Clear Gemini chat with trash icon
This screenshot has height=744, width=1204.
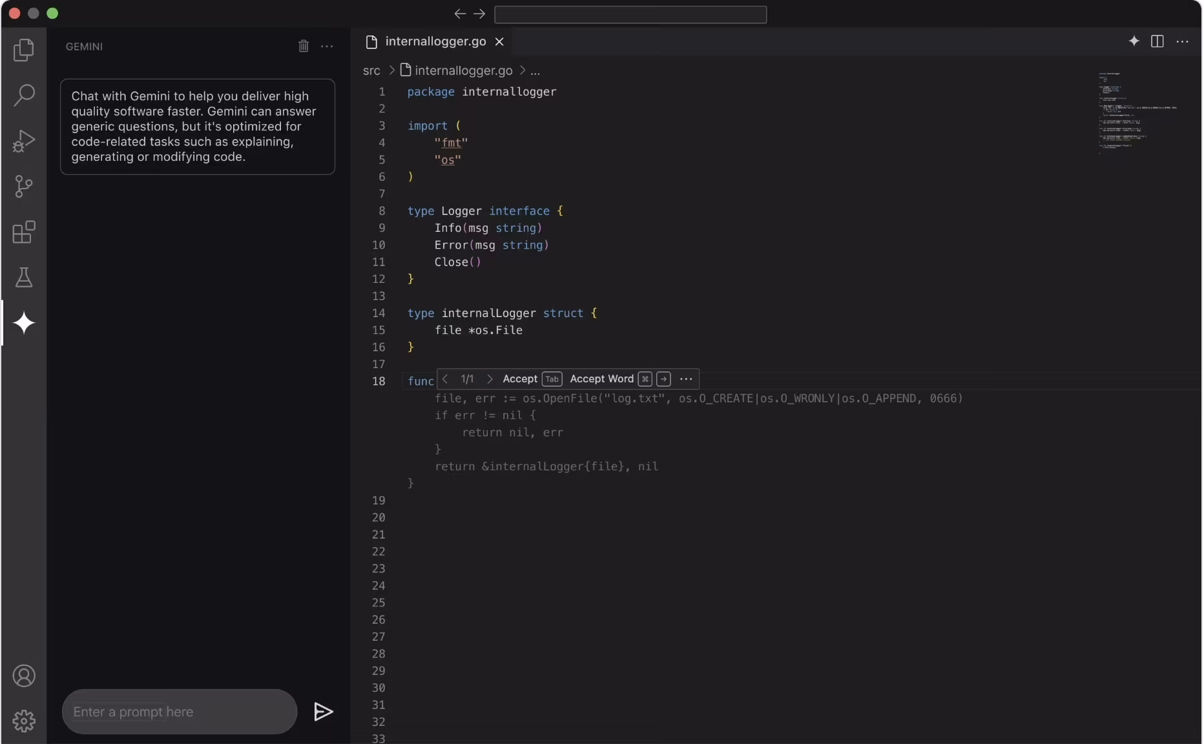[x=304, y=46]
